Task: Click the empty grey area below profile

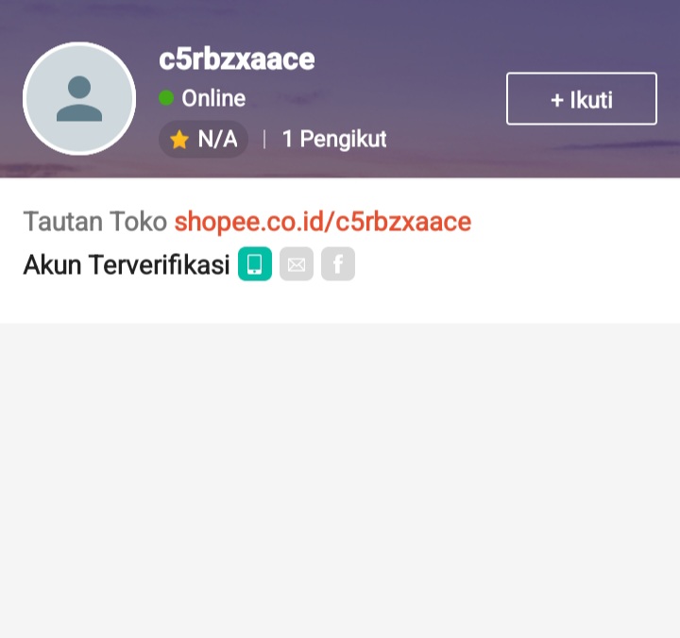Action: [x=340, y=480]
